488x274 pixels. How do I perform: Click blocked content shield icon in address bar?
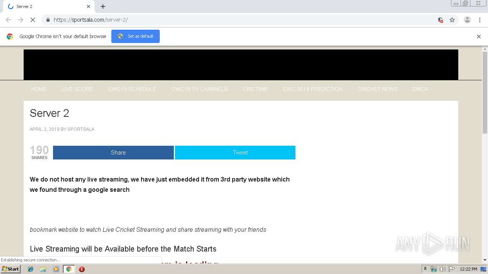440,20
